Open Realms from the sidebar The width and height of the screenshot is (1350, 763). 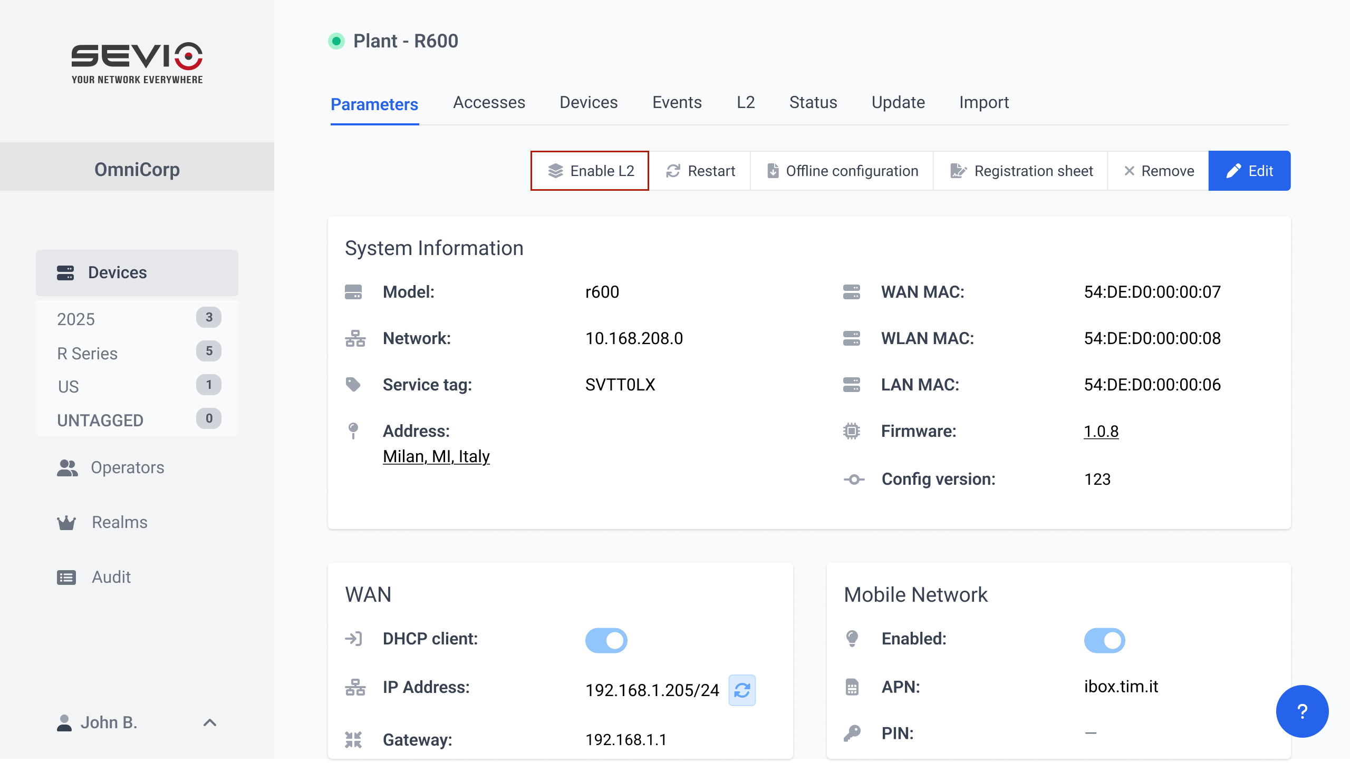click(119, 522)
